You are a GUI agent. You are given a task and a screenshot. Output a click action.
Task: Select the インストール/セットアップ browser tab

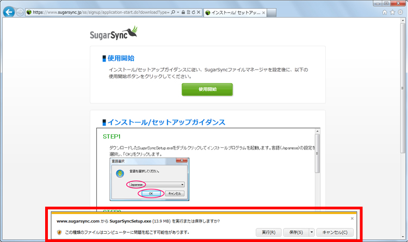tap(236, 13)
